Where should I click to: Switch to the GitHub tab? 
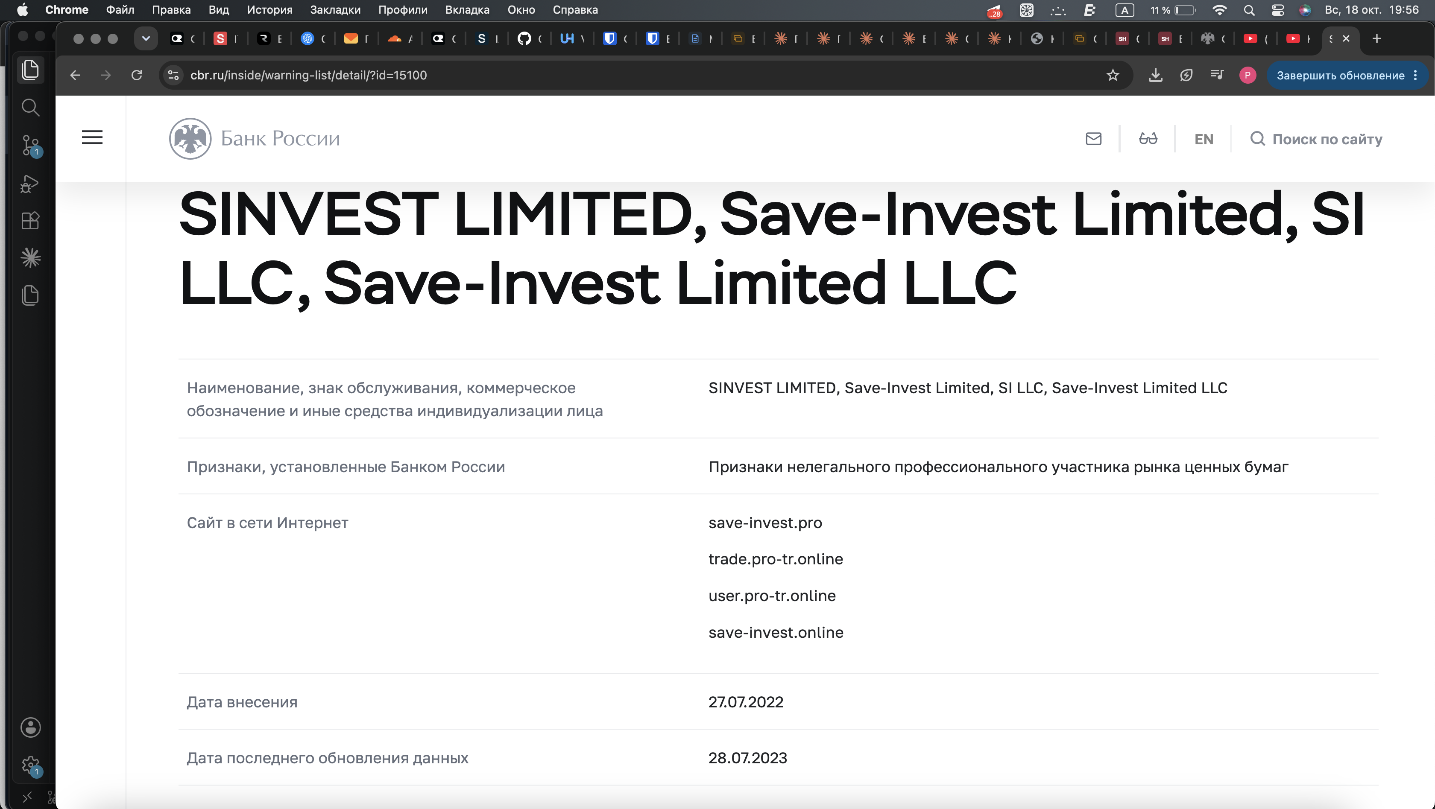coord(524,38)
